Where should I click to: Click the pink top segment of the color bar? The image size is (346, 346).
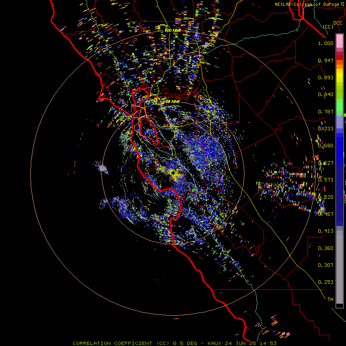coord(339,41)
